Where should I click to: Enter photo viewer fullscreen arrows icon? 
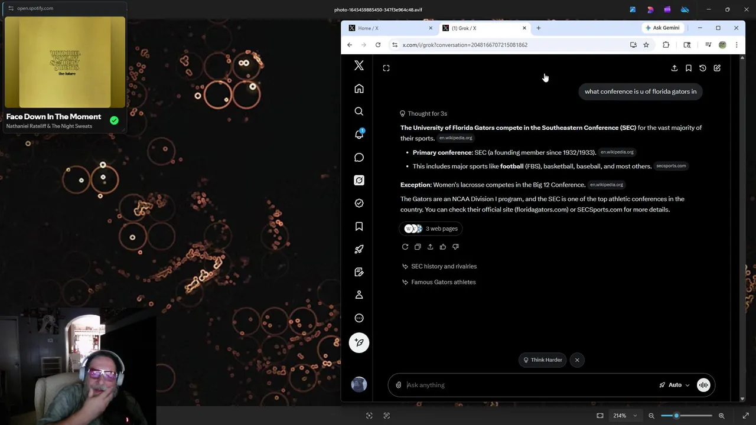(745, 416)
